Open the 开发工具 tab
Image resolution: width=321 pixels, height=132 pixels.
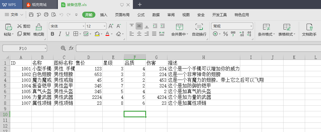tap(220, 15)
